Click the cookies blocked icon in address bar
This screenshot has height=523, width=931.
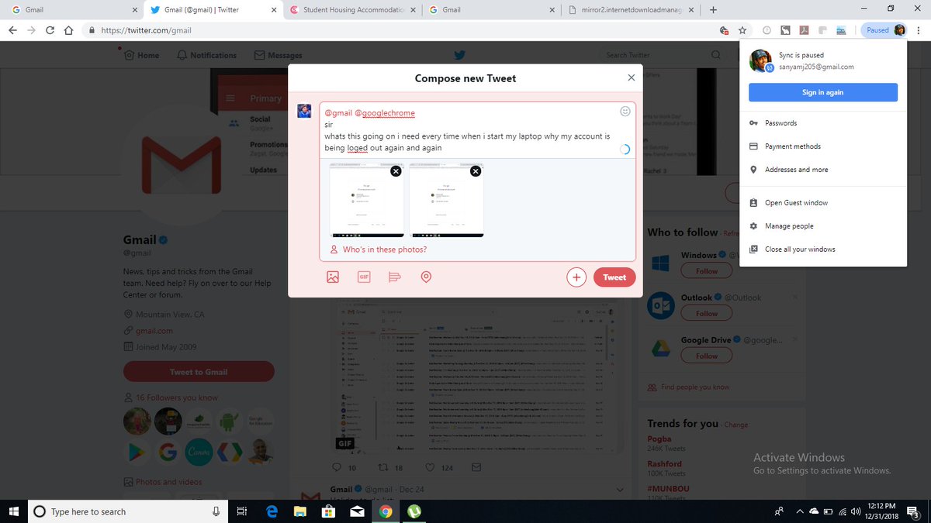coord(723,30)
